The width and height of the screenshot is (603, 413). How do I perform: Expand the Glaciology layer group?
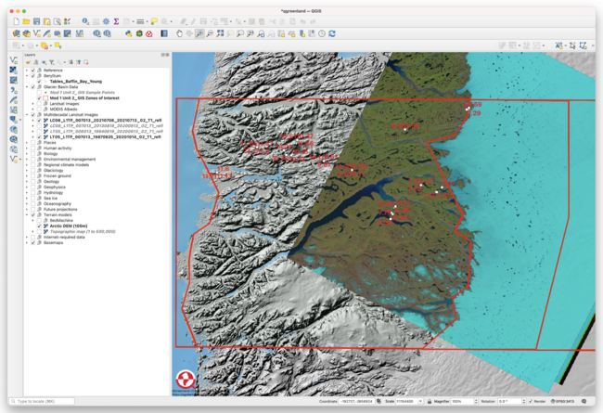[x=28, y=170]
